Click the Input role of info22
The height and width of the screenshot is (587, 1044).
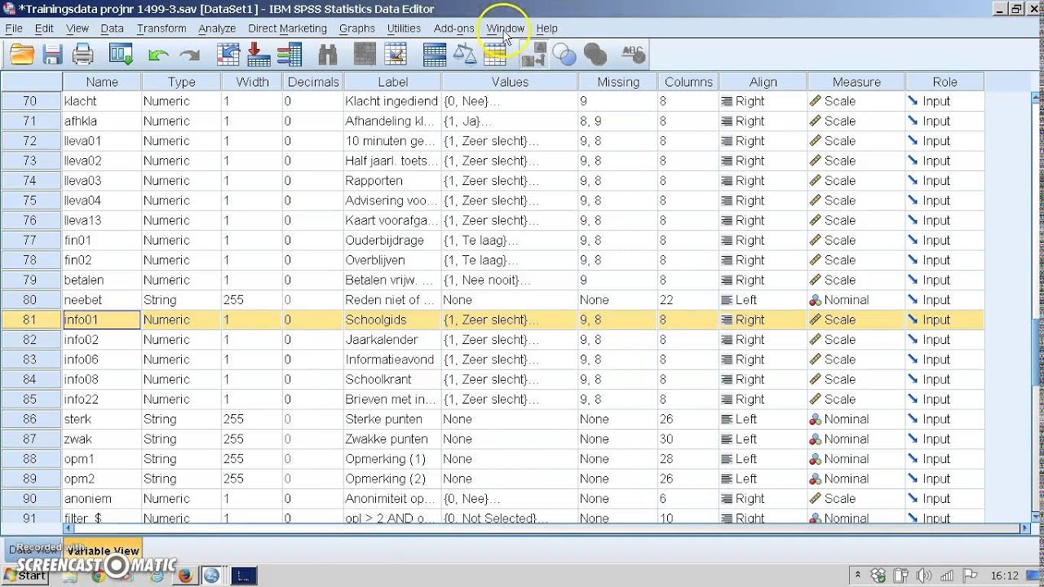(x=944, y=399)
